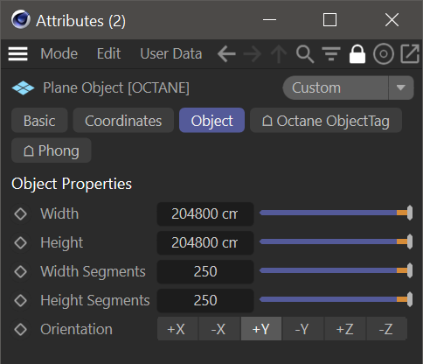Click the Orientation label
Image resolution: width=423 pixels, height=364 pixels.
(x=76, y=329)
